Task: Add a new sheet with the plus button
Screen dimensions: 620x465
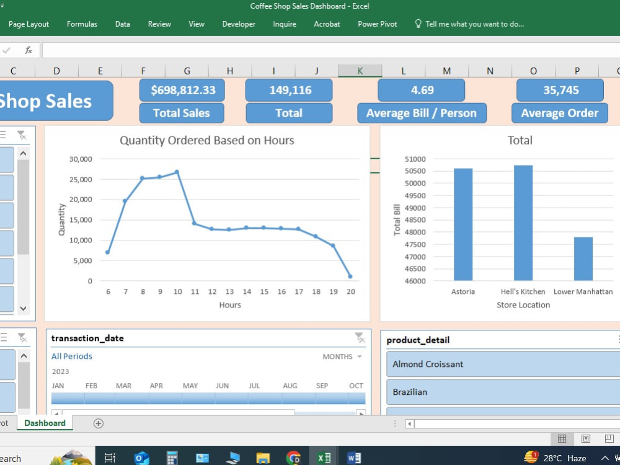Action: pos(99,423)
